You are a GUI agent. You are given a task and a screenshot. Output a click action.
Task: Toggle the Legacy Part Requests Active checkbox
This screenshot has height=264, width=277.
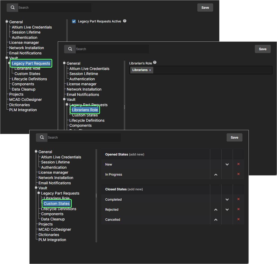click(74, 21)
